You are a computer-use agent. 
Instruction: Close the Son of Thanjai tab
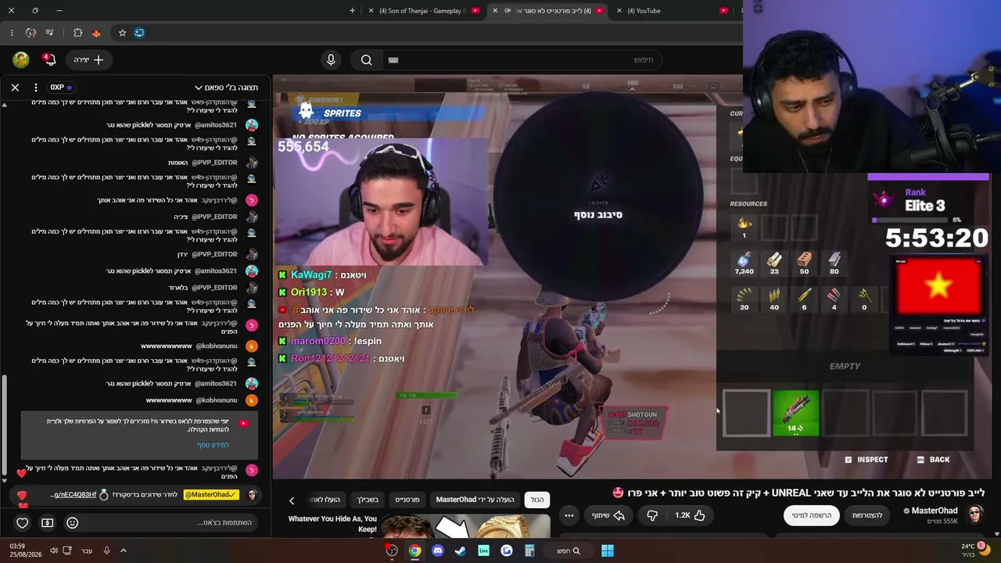click(x=370, y=11)
